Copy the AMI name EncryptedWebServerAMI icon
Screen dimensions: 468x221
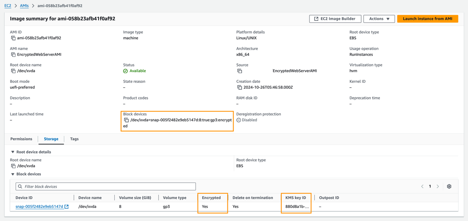pyautogui.click(x=13, y=55)
